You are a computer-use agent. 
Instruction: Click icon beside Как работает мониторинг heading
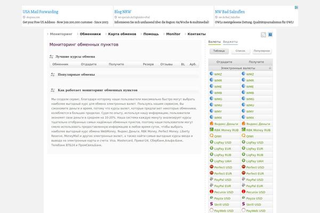click(x=53, y=90)
